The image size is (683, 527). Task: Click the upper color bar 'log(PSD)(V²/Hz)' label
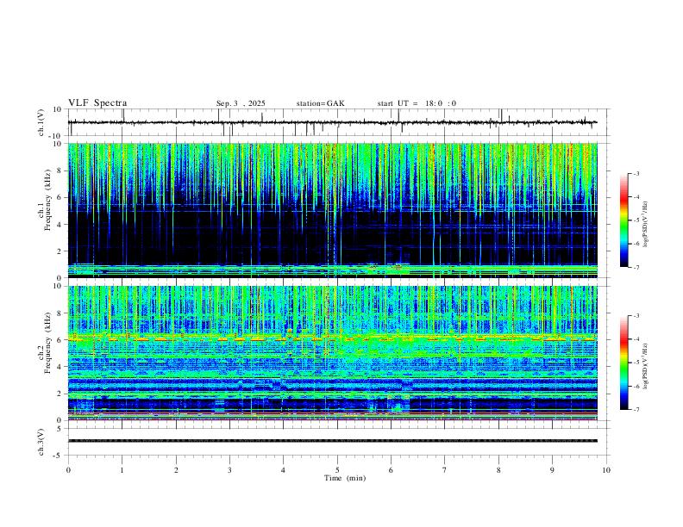[646, 225]
